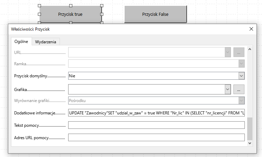Select the Ogólne tab

[21, 42]
